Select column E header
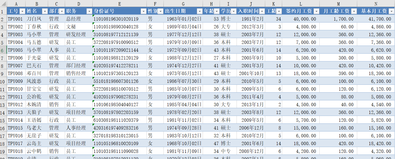Screen dimensions: 395x159 (120, 4)
